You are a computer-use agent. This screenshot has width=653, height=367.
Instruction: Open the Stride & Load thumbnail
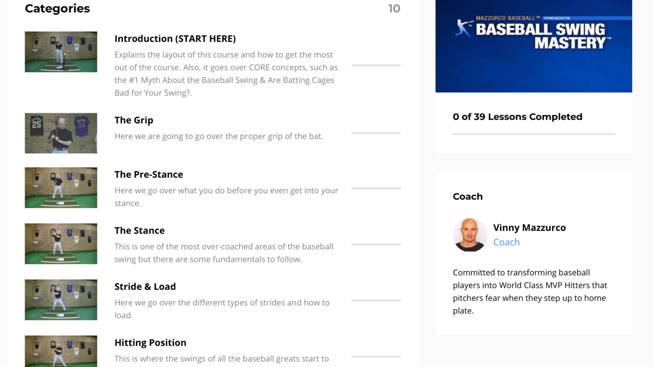(61, 300)
